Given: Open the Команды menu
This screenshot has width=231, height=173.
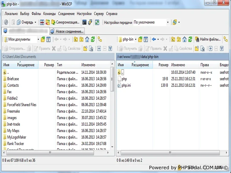Looking at the screenshot, I should coord(49,14).
